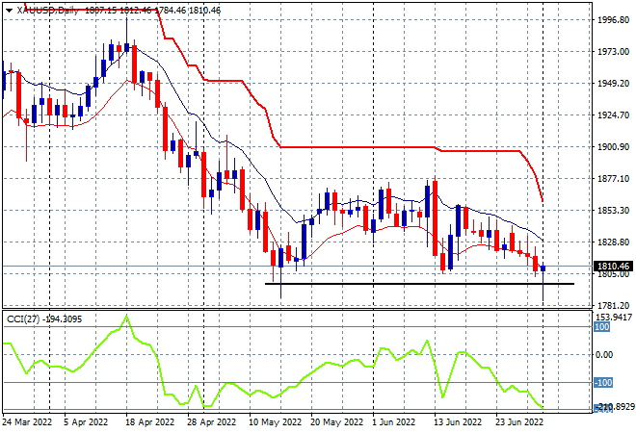The width and height of the screenshot is (636, 433).
Task: Select the thick red trailing stop line
Action: tap(357, 146)
